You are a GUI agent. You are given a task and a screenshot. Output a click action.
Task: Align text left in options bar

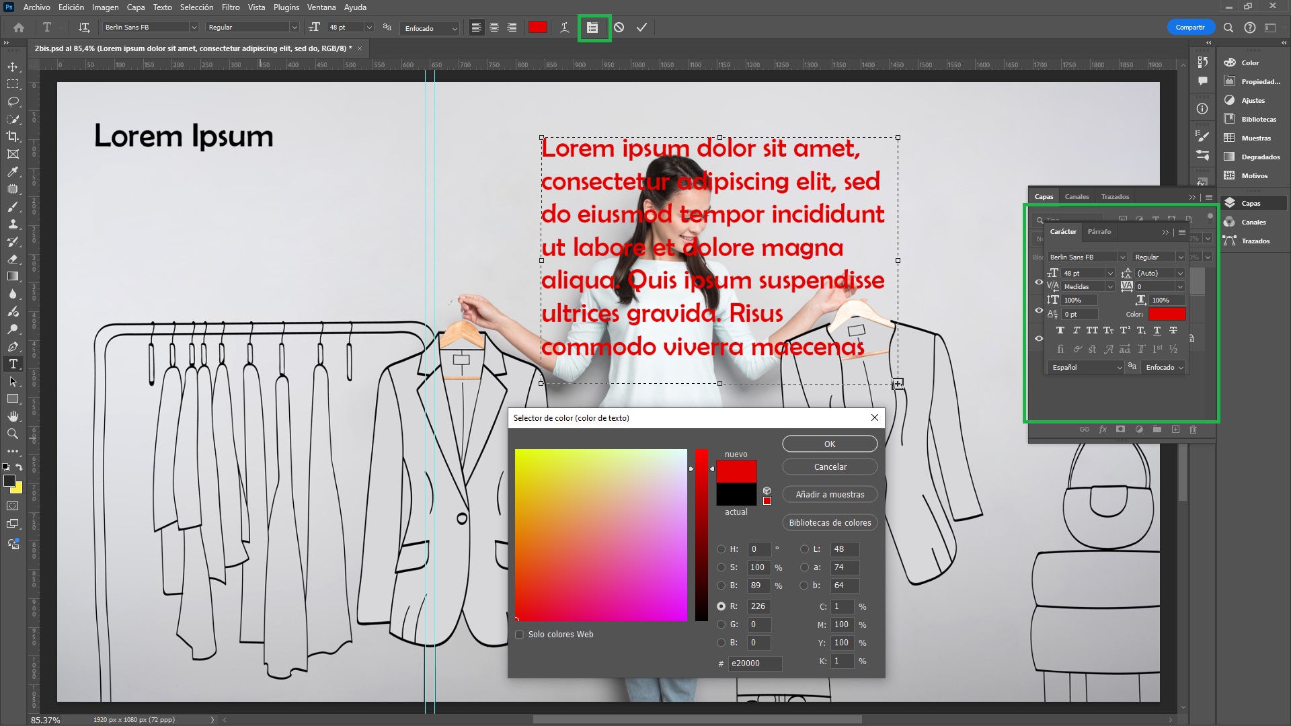click(x=476, y=28)
